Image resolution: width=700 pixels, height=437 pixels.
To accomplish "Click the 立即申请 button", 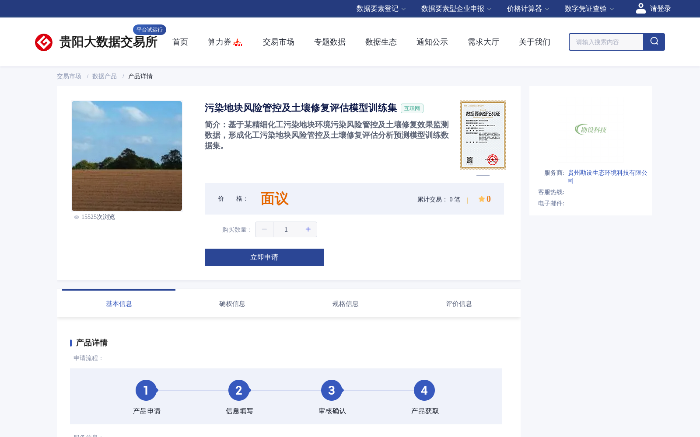I will click(x=264, y=257).
